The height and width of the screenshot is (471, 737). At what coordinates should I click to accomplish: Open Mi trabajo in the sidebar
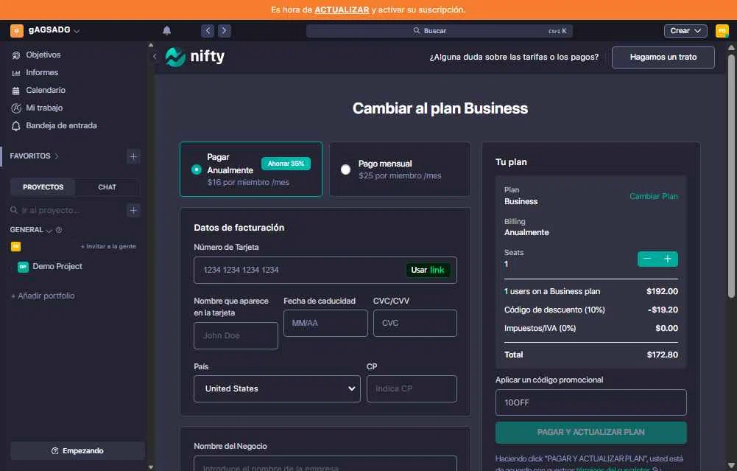point(43,108)
